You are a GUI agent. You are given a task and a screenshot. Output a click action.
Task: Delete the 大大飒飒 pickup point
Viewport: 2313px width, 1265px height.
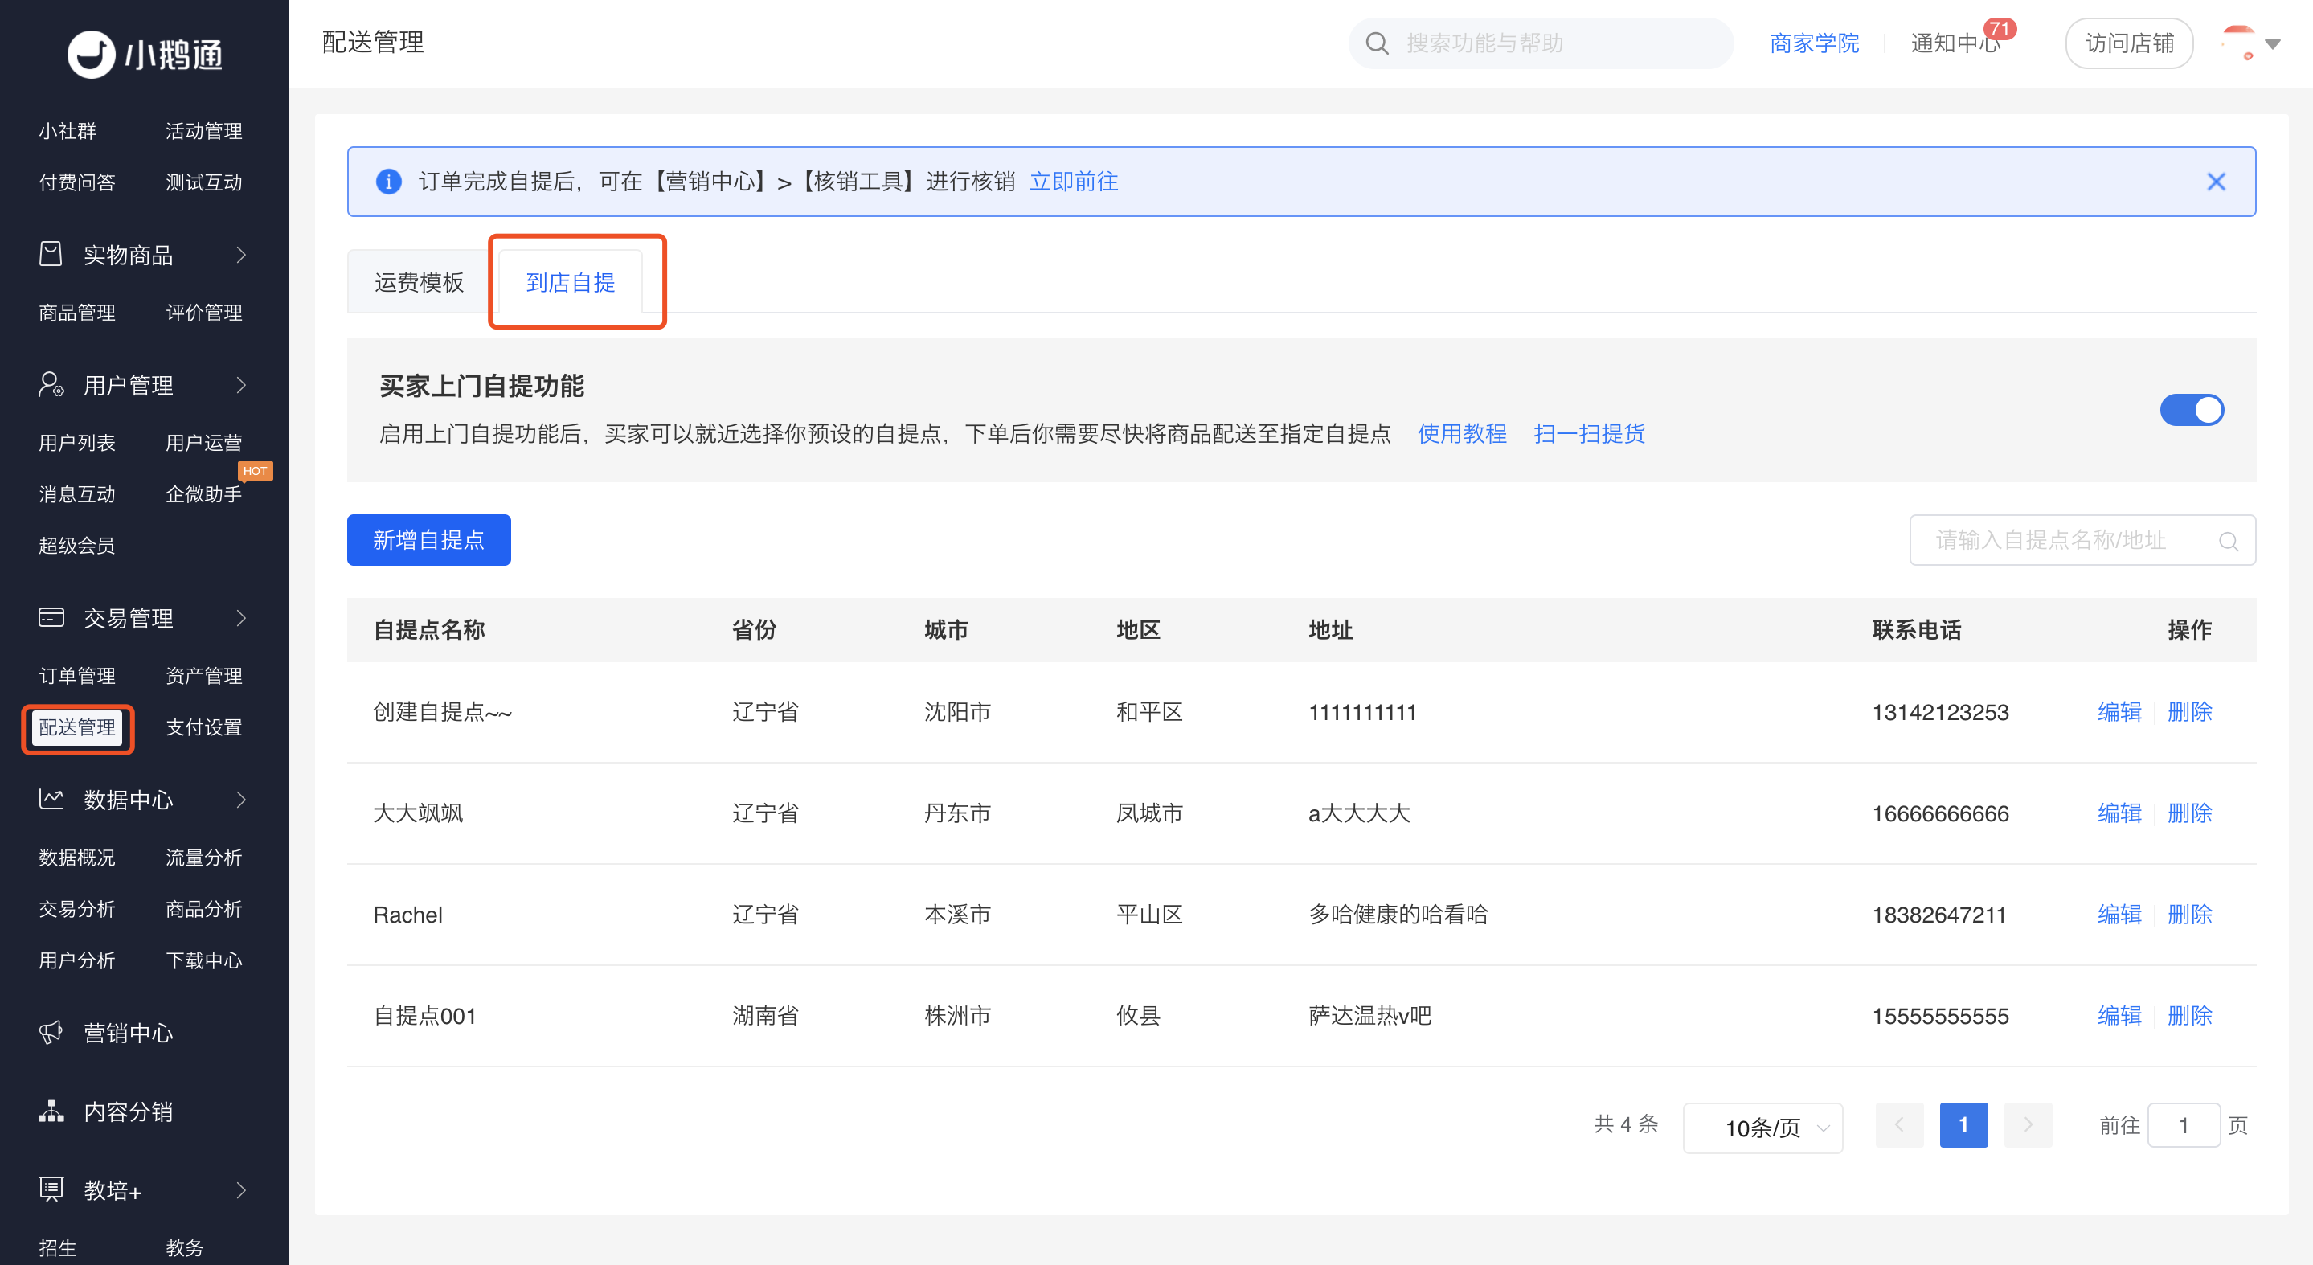(x=2189, y=813)
